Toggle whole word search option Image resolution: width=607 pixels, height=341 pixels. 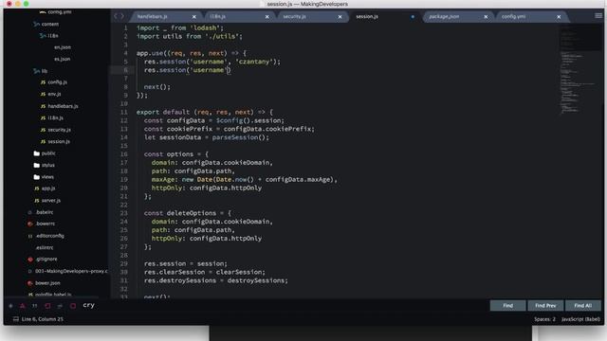[x=35, y=305]
